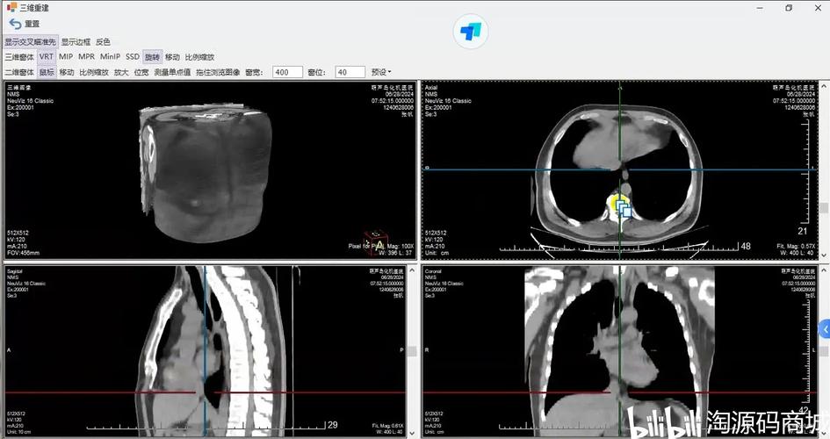Select MIP rendering mode

(x=66, y=56)
